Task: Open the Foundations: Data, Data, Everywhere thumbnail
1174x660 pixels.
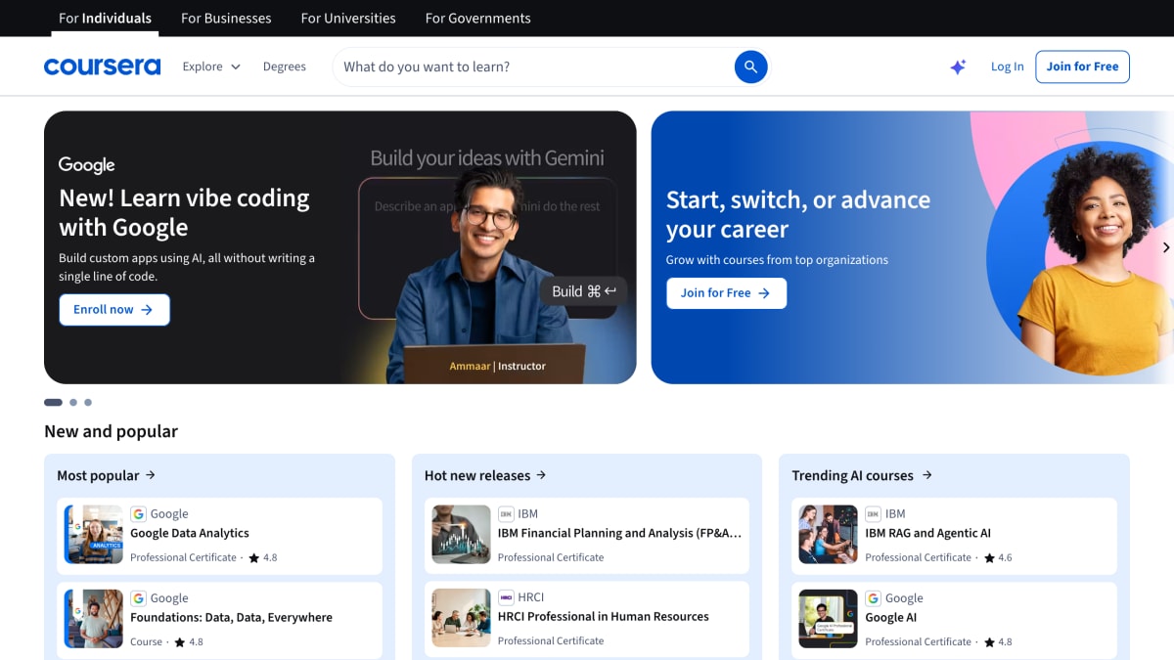Action: 94,619
